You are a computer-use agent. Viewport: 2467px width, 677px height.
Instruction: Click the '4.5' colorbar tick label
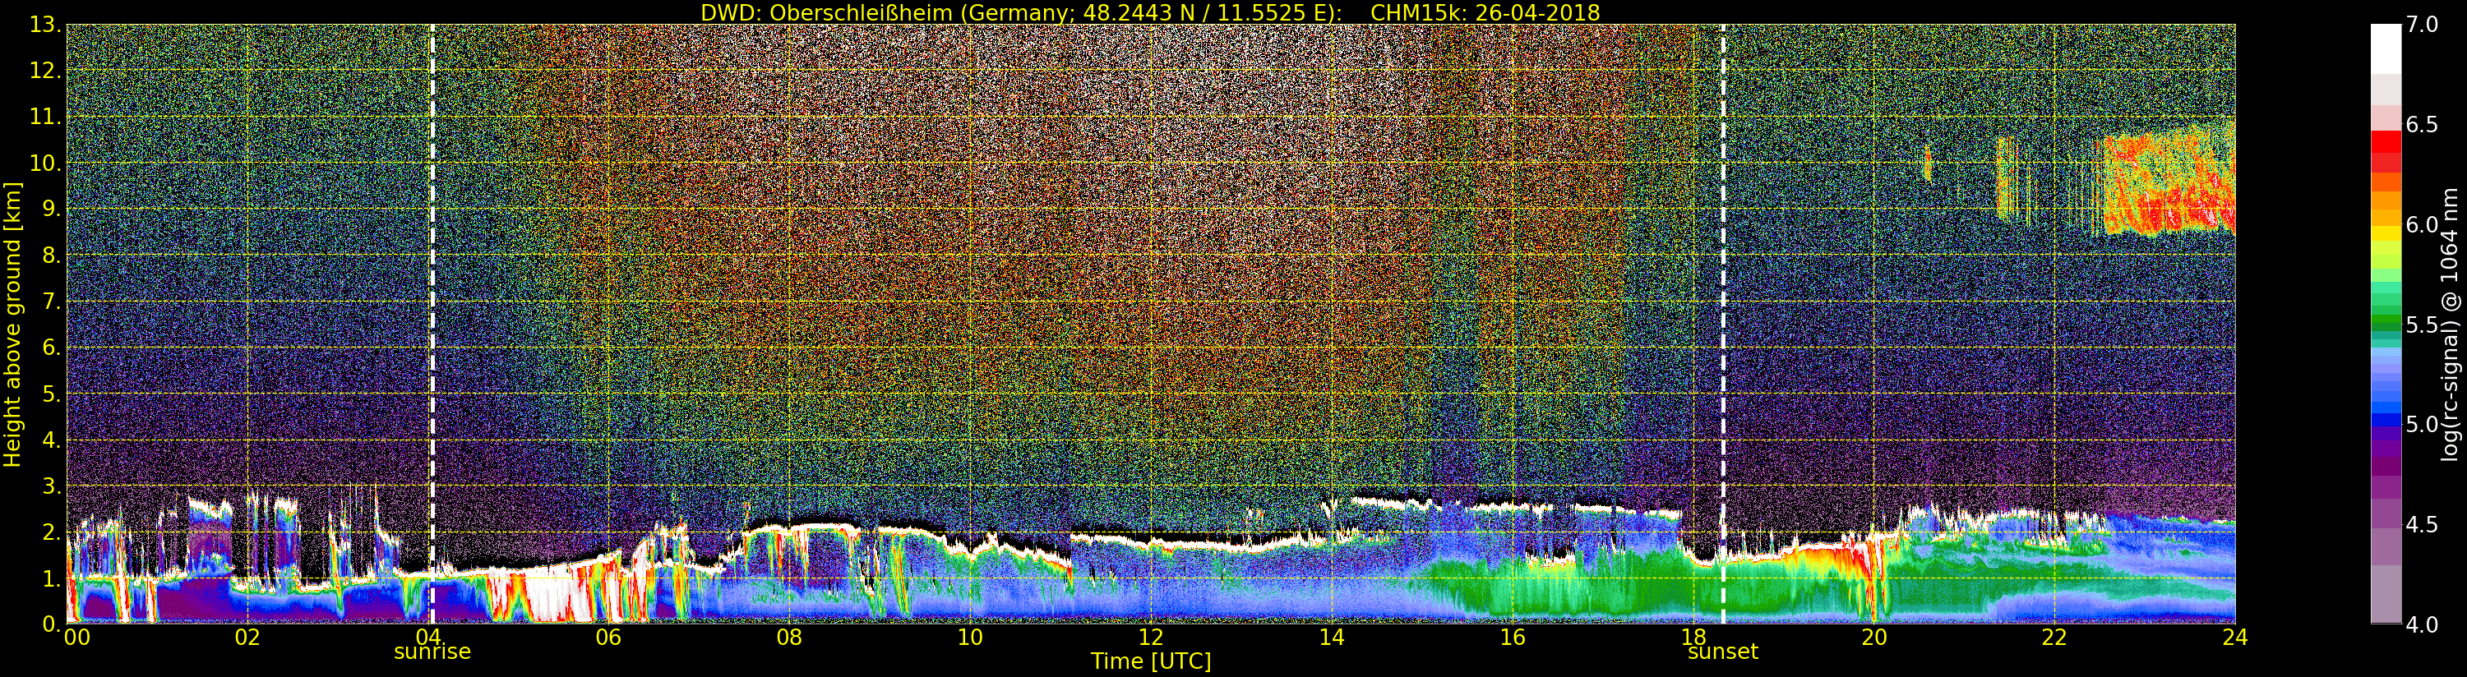(x=2422, y=524)
